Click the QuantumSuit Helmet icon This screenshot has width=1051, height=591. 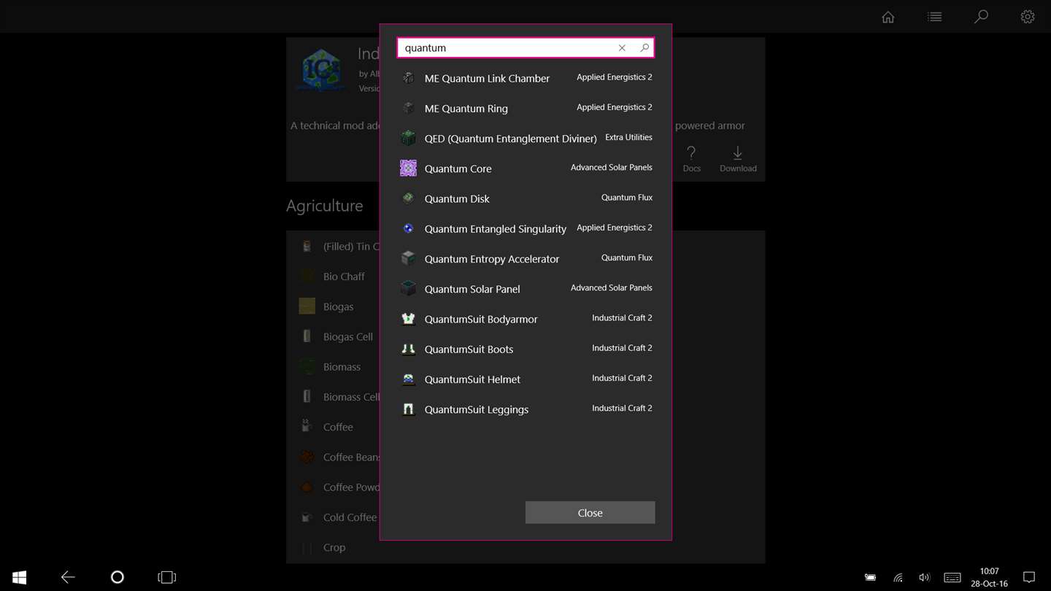pyautogui.click(x=408, y=379)
